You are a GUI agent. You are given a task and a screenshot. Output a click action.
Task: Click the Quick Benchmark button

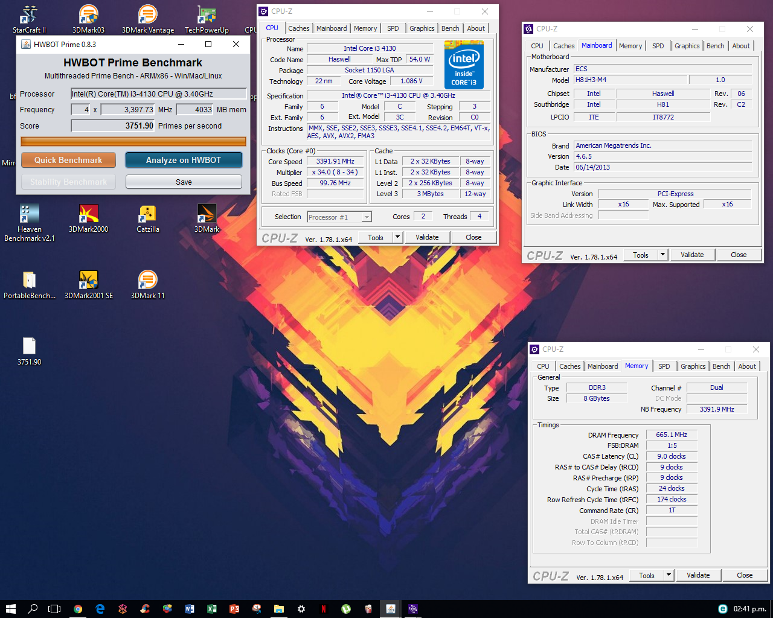[68, 160]
